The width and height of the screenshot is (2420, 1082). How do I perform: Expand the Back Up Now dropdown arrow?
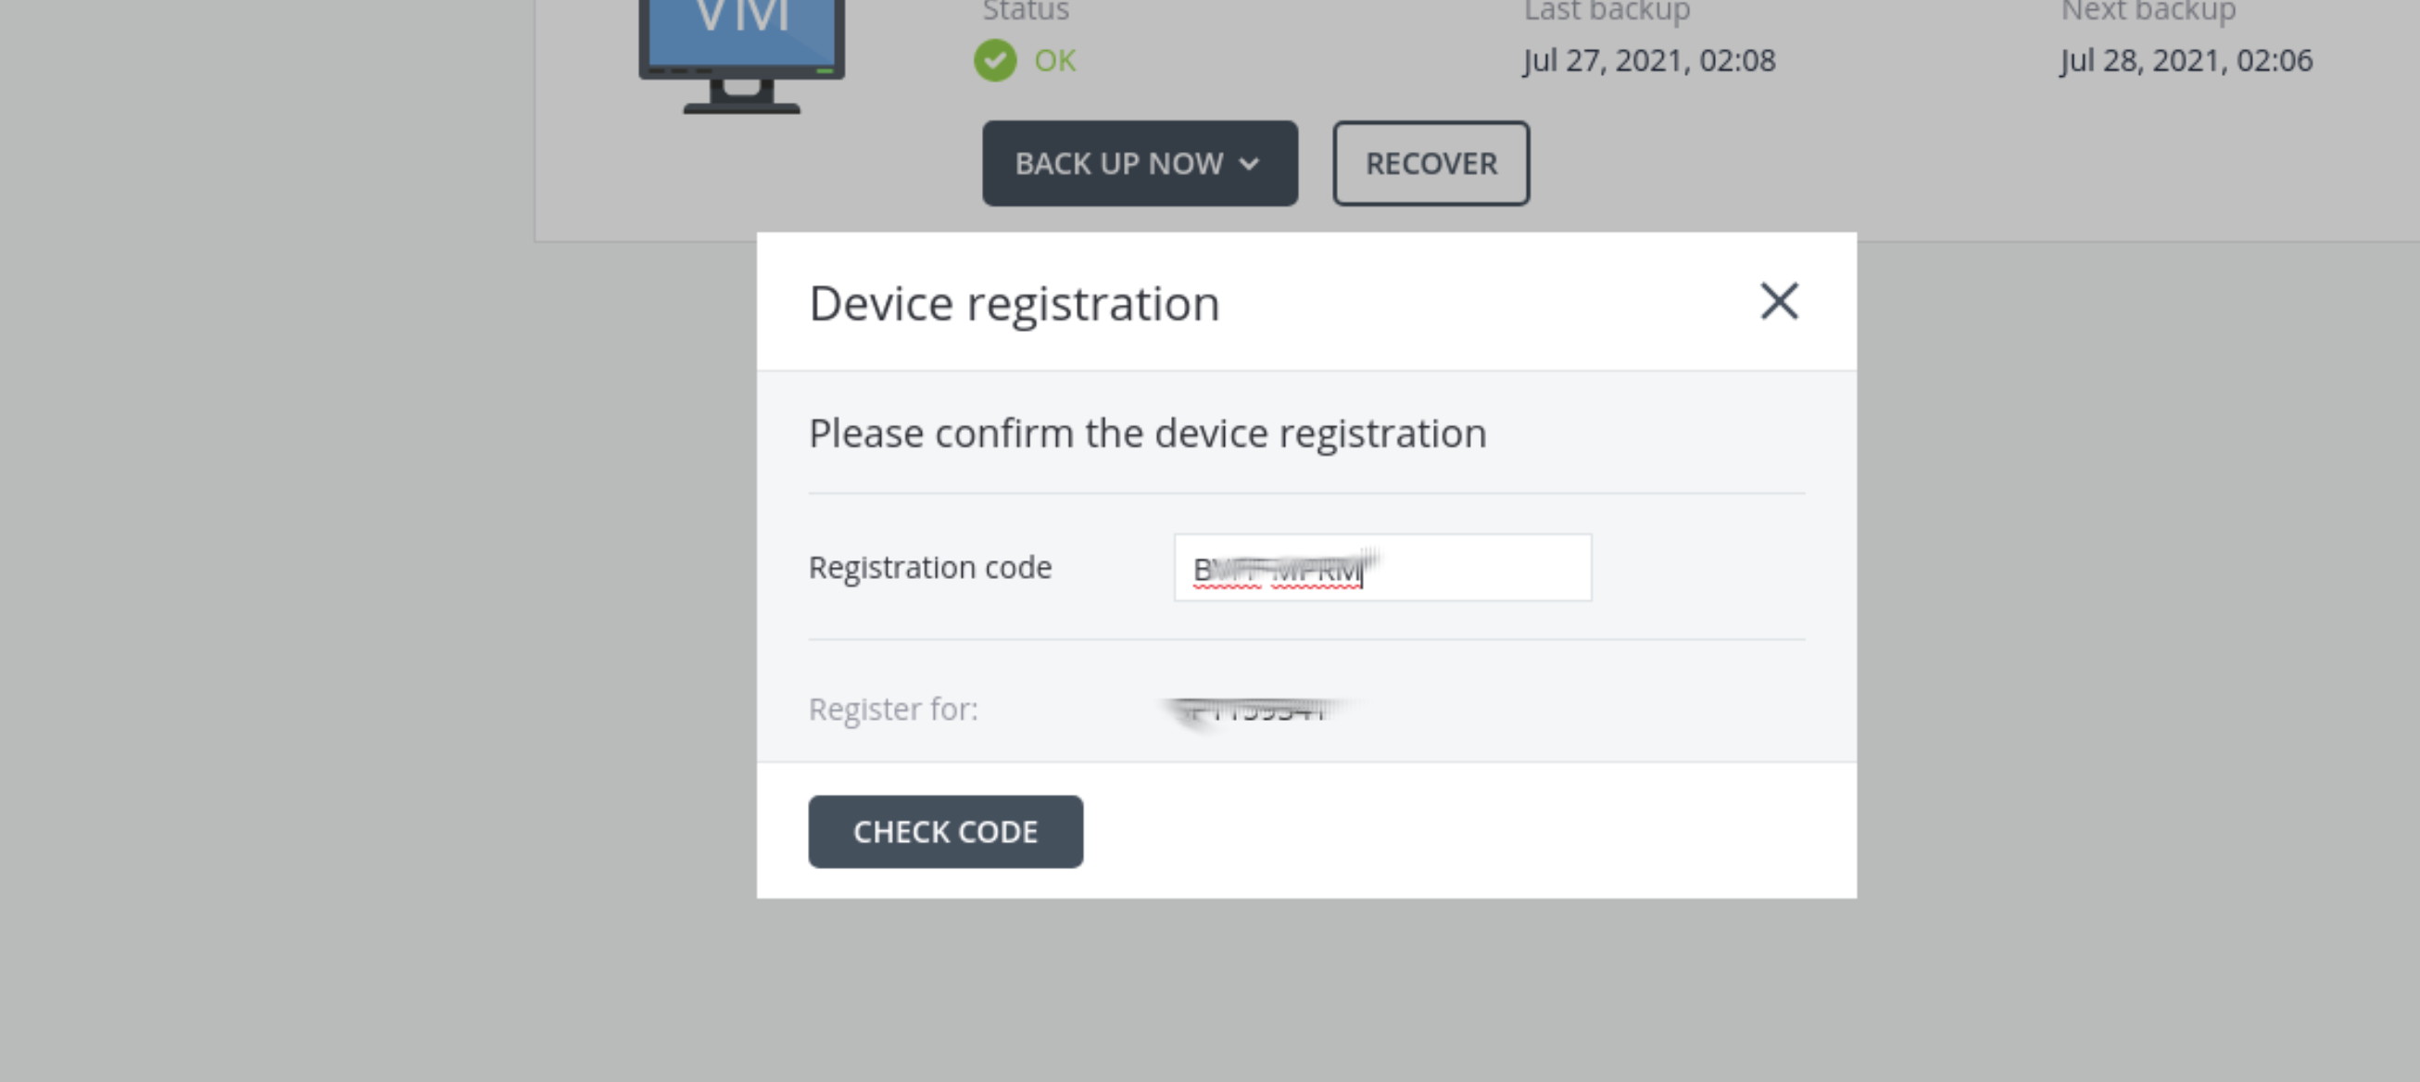(x=1249, y=164)
